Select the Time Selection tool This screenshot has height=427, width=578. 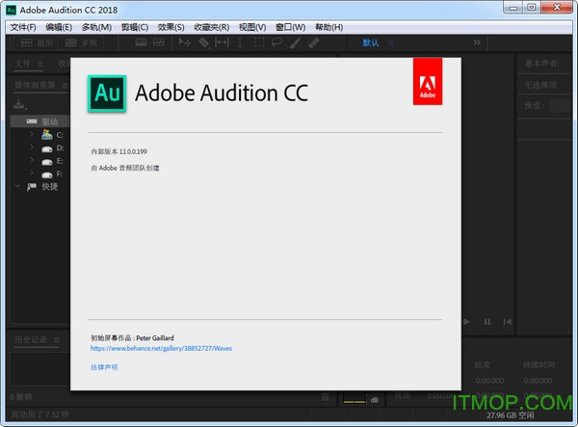coord(240,42)
